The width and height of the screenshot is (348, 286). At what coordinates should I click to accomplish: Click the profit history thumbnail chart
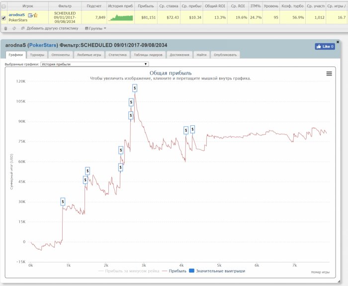(x=121, y=18)
